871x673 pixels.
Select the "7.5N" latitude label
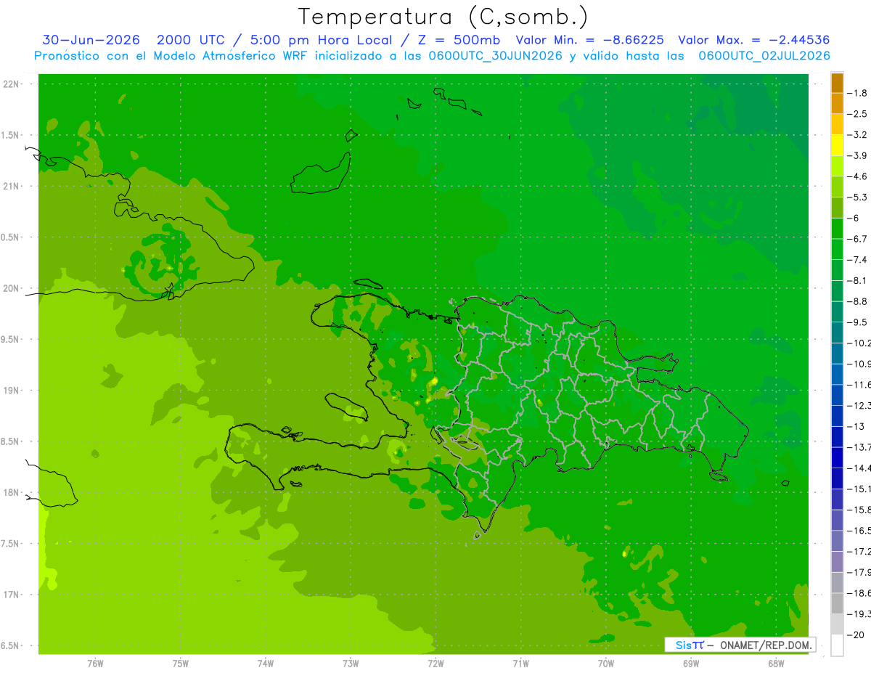coord(9,544)
